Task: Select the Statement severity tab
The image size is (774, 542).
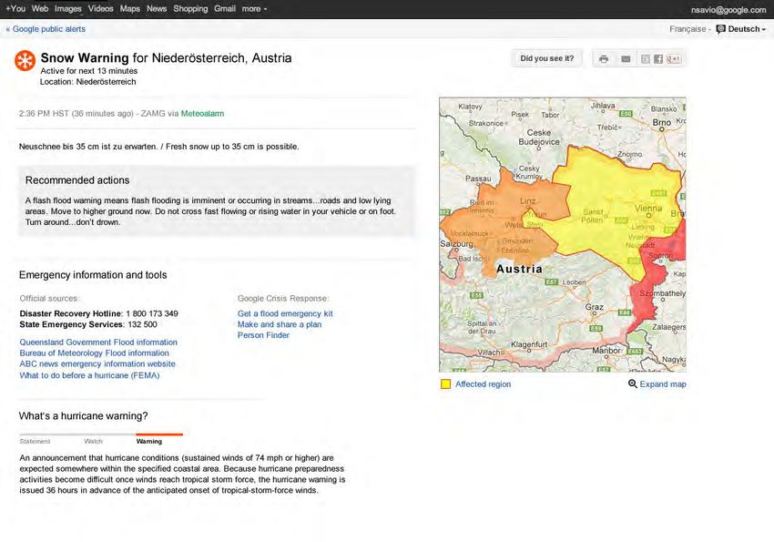Action: point(35,441)
